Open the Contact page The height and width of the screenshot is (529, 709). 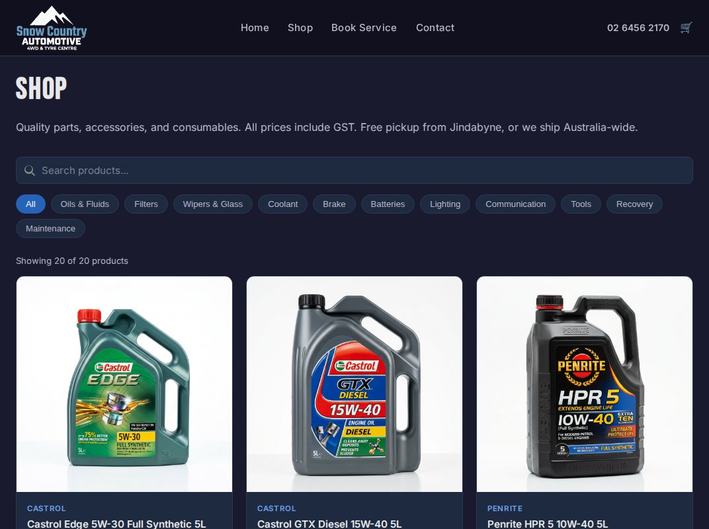[x=435, y=28]
